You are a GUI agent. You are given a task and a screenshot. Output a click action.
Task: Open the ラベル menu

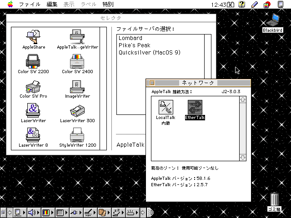pos(89,4)
